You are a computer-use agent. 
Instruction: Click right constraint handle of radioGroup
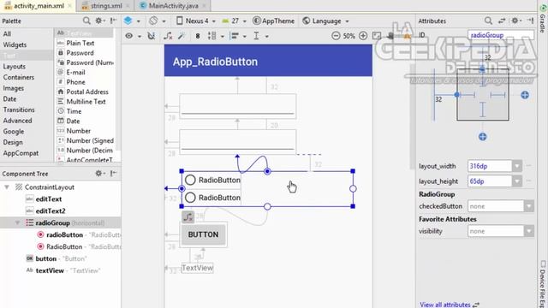[x=353, y=188]
